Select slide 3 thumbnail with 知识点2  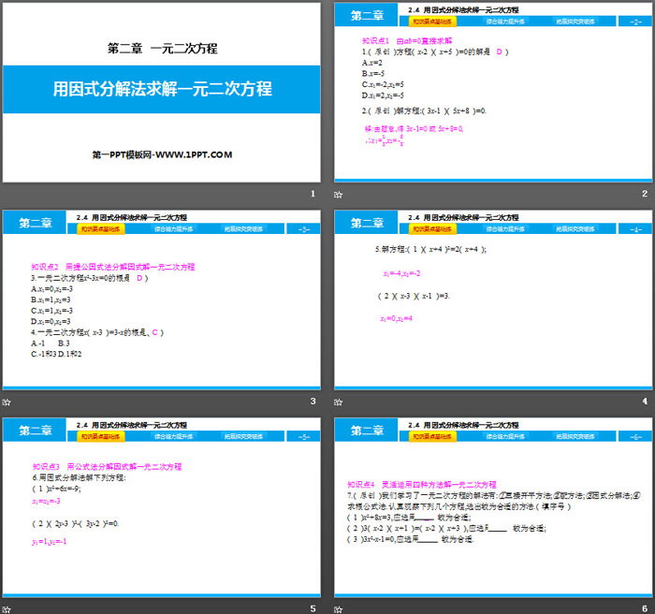pos(161,300)
